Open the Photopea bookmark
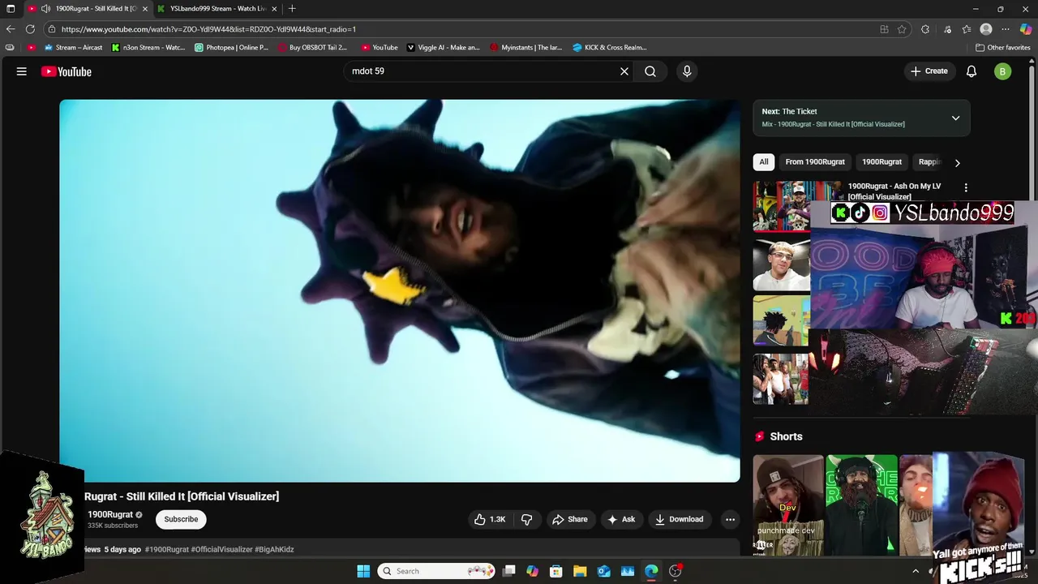1038x584 pixels. (231, 47)
